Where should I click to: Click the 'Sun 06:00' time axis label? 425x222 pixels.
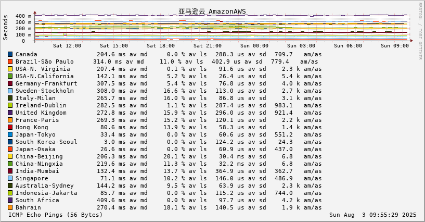pyautogui.click(x=348, y=45)
